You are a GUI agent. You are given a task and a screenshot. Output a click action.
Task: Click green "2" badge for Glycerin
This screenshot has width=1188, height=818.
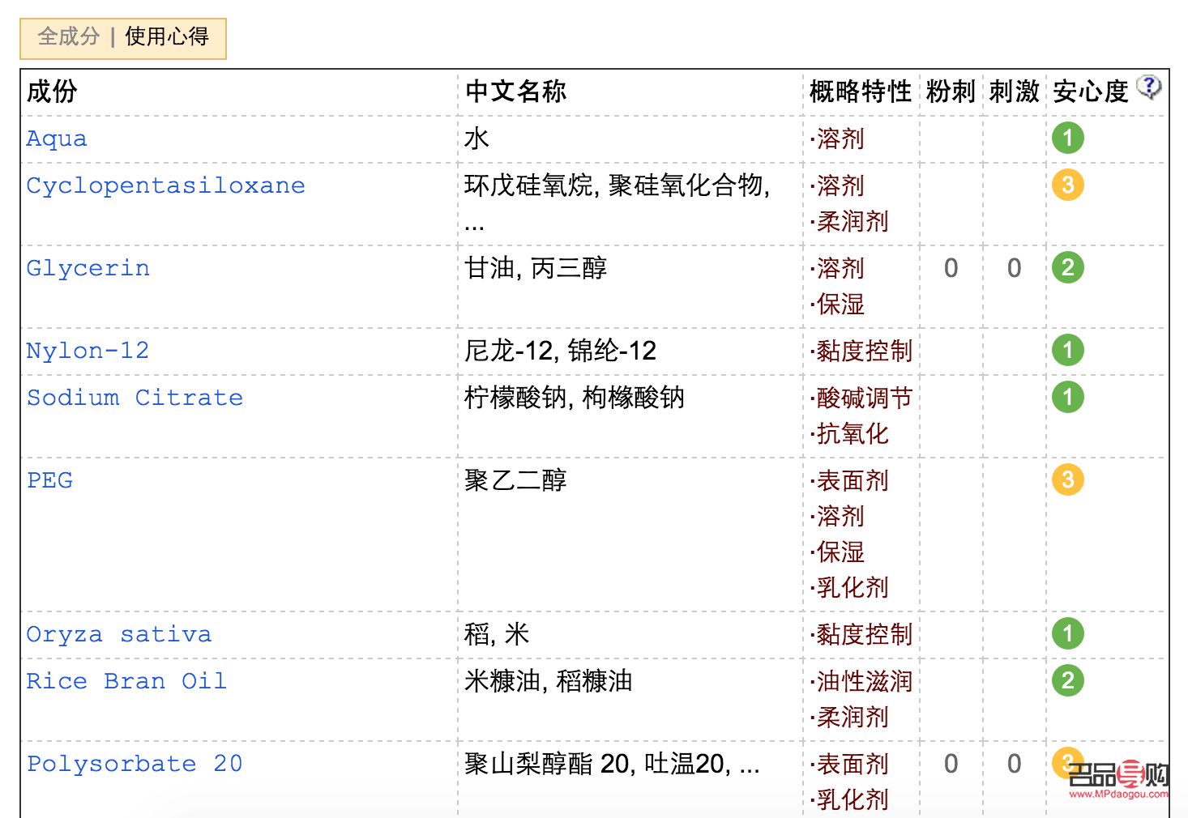[1067, 267]
